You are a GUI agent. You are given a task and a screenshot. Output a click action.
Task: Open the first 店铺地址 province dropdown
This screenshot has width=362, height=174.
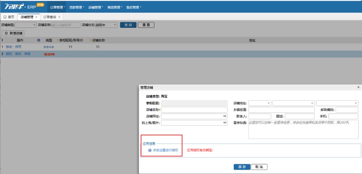click(260, 103)
